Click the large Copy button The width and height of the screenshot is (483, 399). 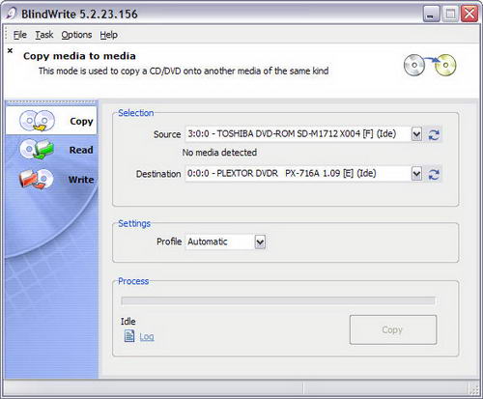(x=393, y=329)
